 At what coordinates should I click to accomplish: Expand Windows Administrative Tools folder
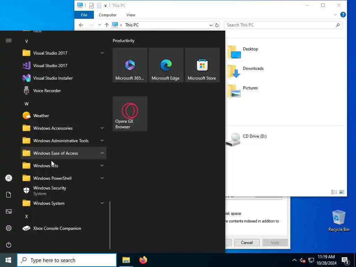(102, 140)
